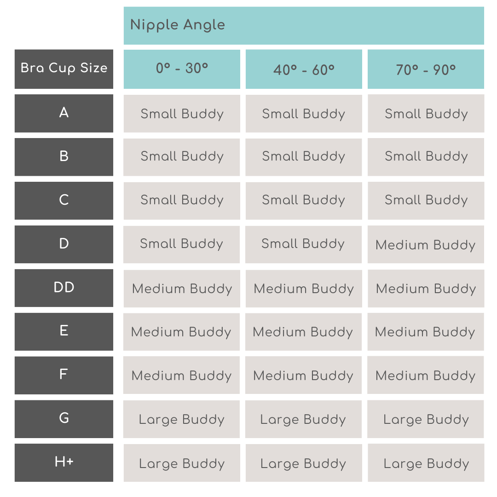Click the 70° - 90° column header
Screen dimensions: 497x497
tap(426, 69)
